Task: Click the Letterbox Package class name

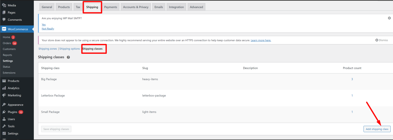Action: [x=53, y=95]
